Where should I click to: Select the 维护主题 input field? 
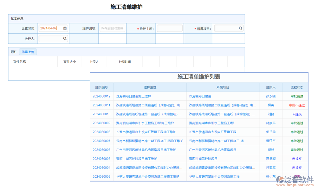pos(170,28)
